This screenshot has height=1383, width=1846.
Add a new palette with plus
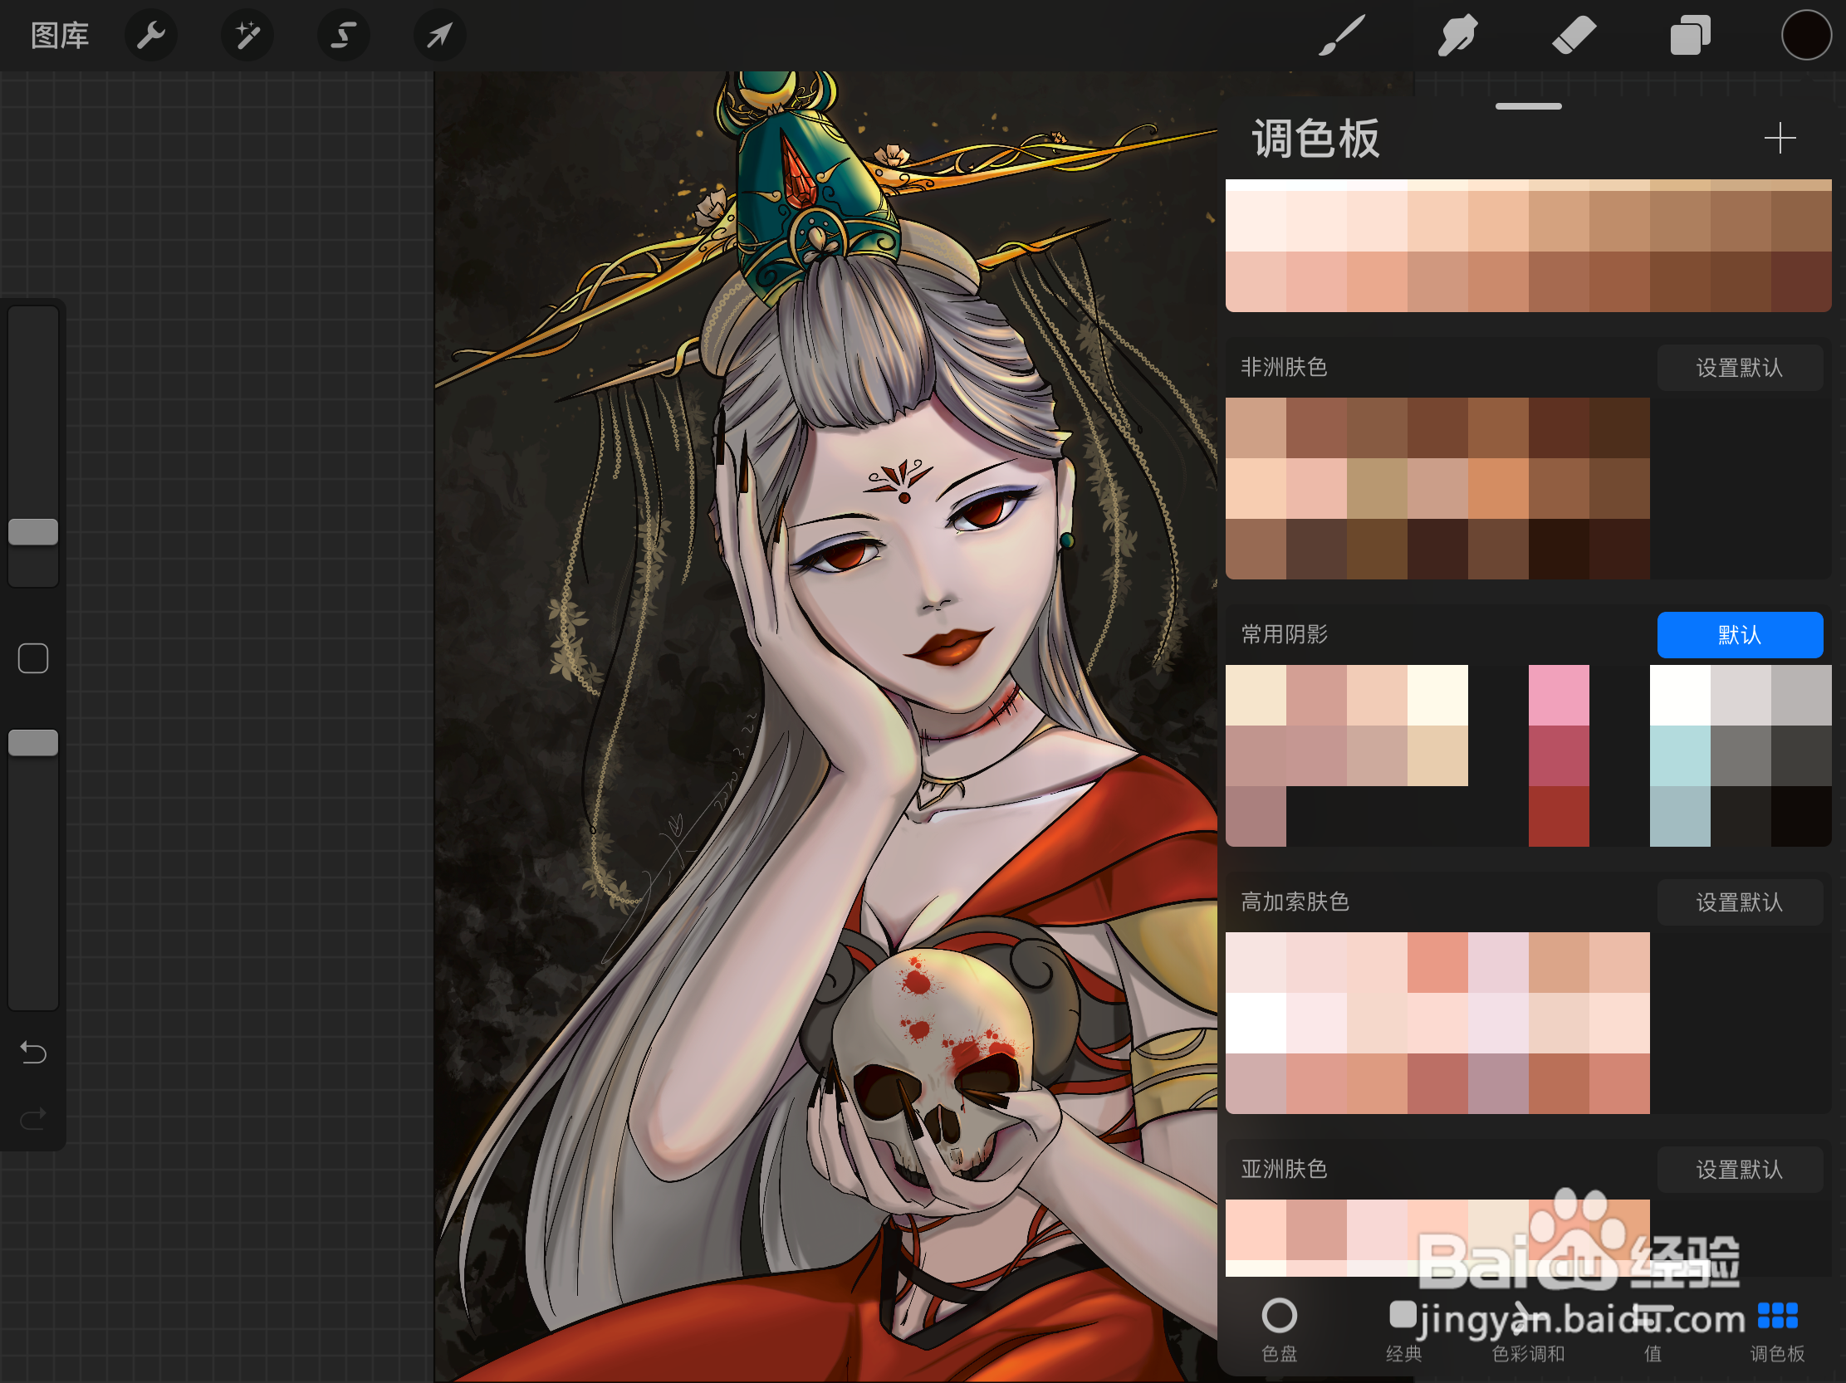pos(1780,138)
